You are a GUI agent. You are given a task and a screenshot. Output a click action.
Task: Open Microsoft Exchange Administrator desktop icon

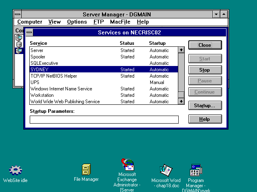128,164
